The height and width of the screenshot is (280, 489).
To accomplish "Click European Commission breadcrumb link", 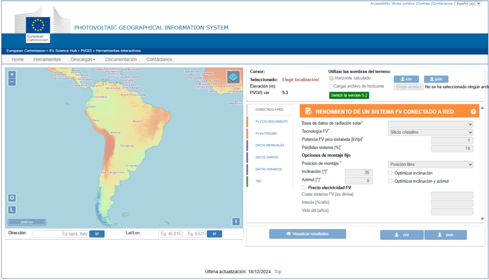I will (x=26, y=51).
